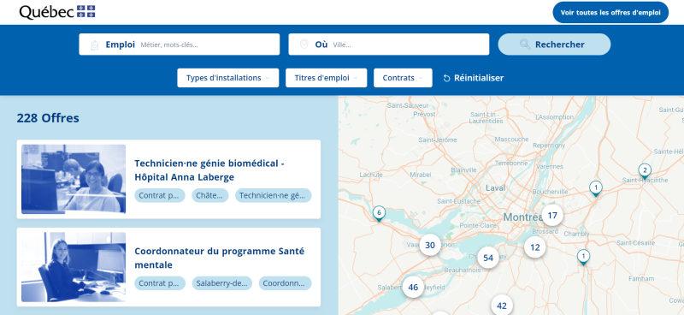Expand the Types d'installations dropdown
The height and width of the screenshot is (315, 684).
(x=227, y=78)
